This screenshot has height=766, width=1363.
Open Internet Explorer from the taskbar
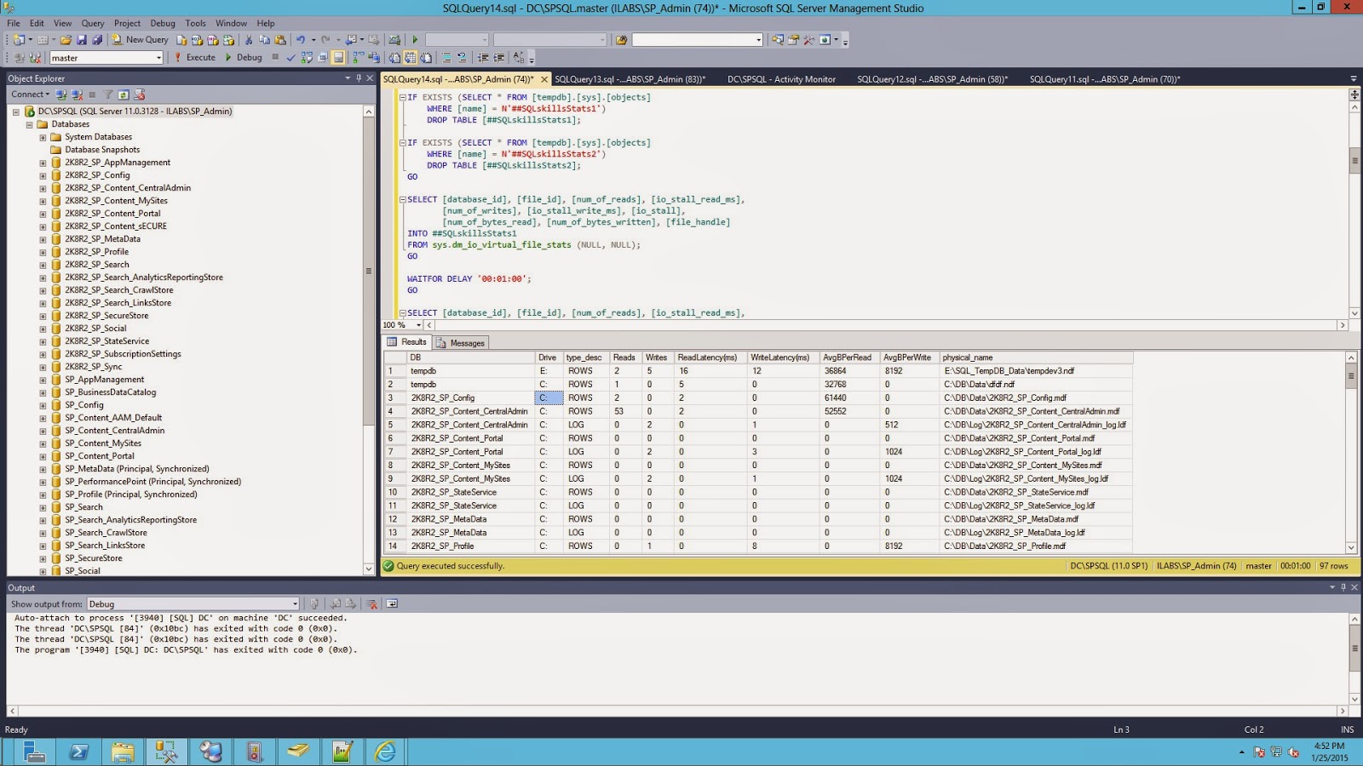point(385,751)
